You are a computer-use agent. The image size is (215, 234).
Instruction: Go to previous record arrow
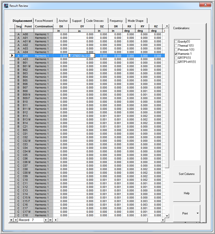[16, 220]
